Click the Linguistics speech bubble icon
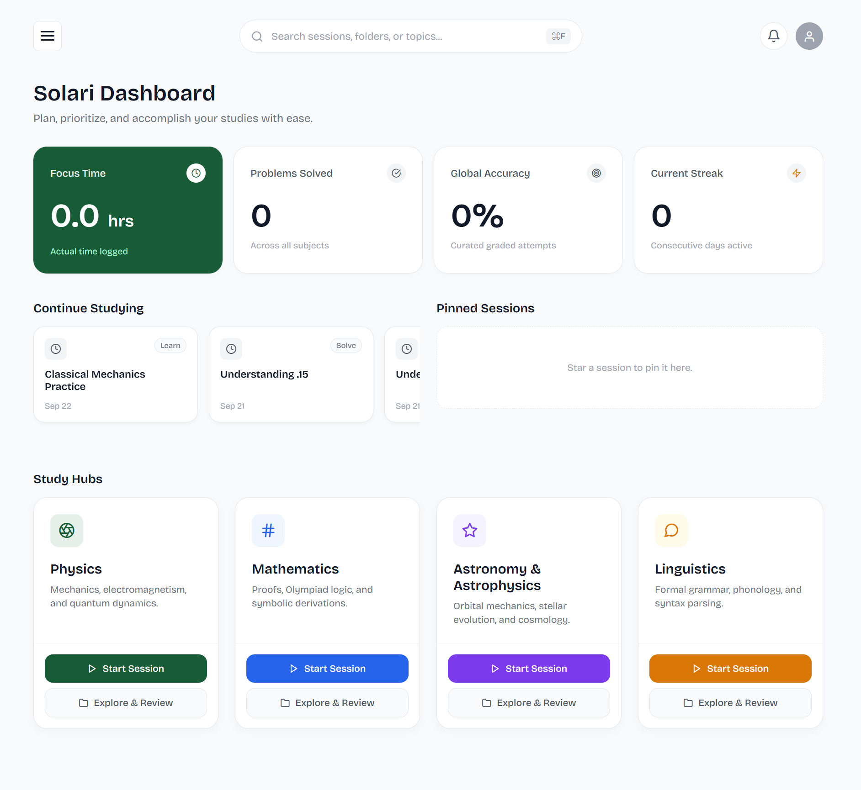Image resolution: width=861 pixels, height=790 pixels. 671,531
